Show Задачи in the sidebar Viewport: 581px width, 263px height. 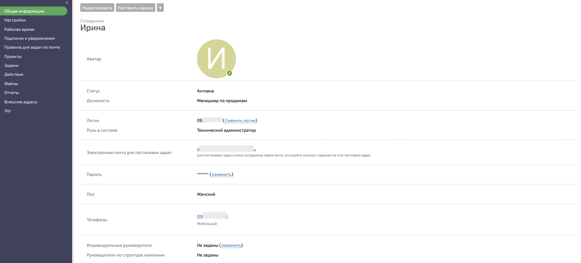point(11,66)
